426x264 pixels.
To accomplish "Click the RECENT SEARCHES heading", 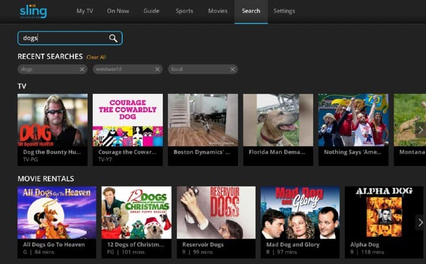I will (x=50, y=57).
